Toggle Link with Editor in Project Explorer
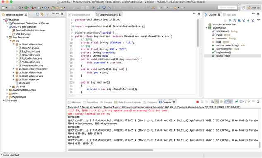 (42, 14)
